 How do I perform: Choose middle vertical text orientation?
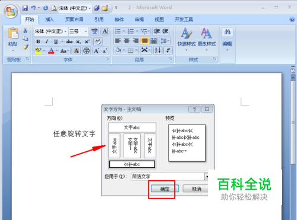[132, 146]
